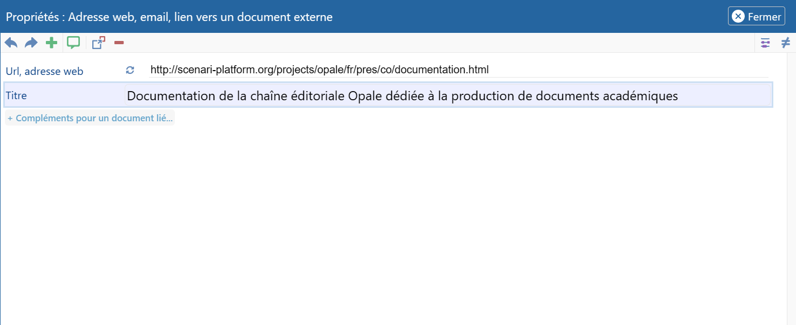Add a comment using the speech bubble icon

[73, 43]
